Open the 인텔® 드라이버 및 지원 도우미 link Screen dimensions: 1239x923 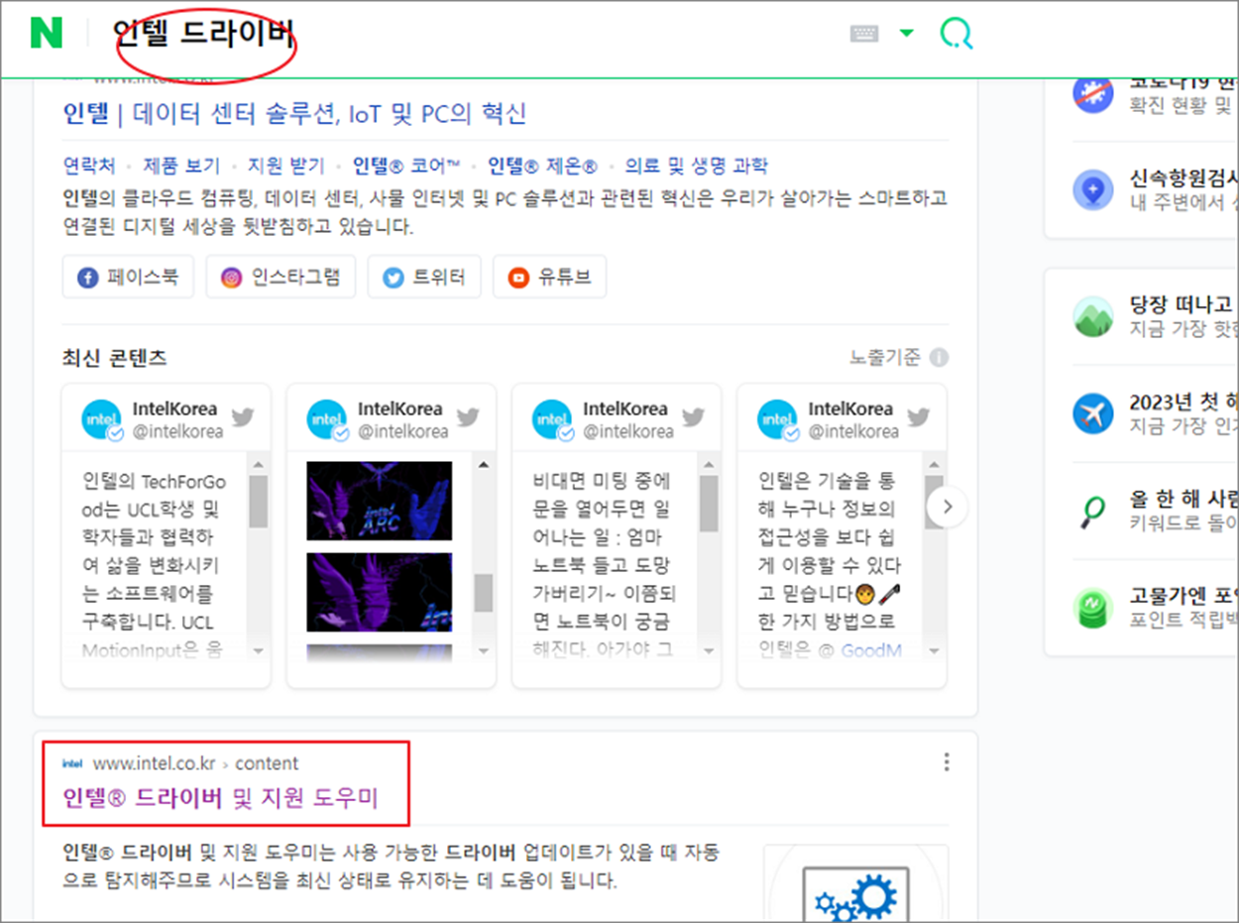(x=220, y=798)
